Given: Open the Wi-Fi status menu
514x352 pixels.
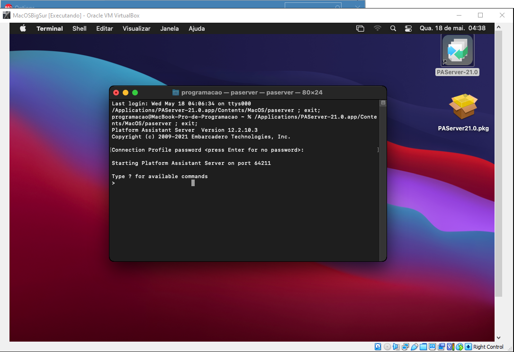Looking at the screenshot, I should click(377, 28).
